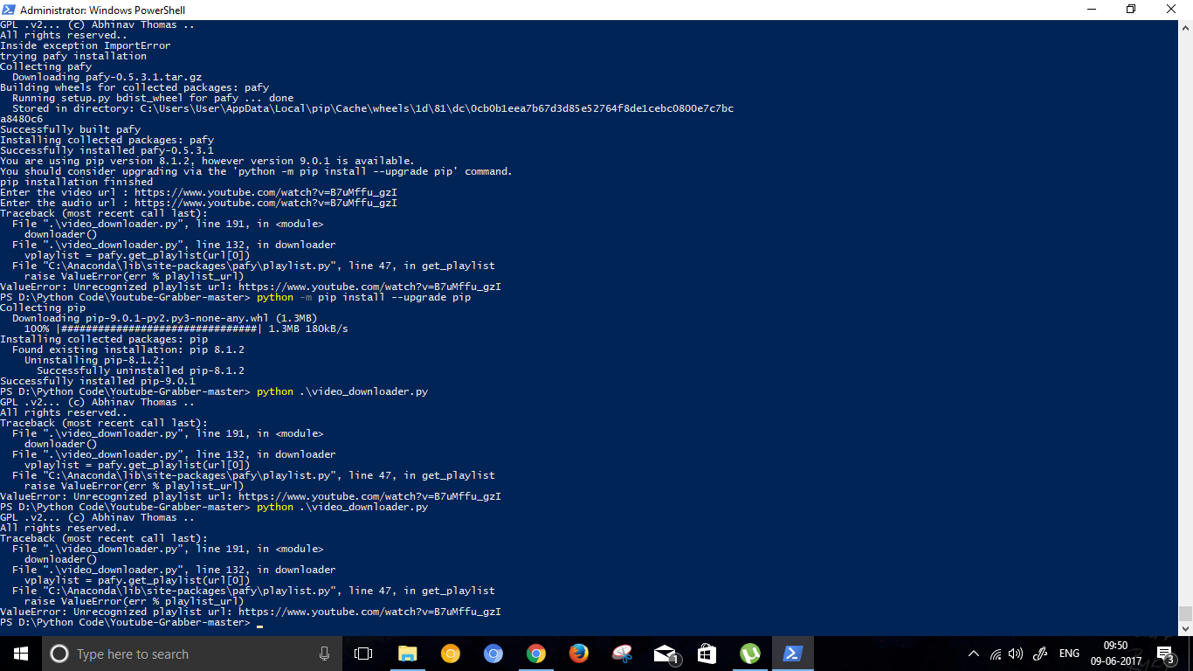Click the PowerShell icon in the title bar
The width and height of the screenshot is (1193, 671).
click(10, 10)
